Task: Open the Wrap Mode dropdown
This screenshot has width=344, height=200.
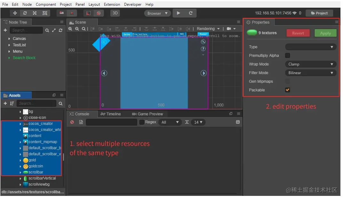Action: pyautogui.click(x=310, y=64)
